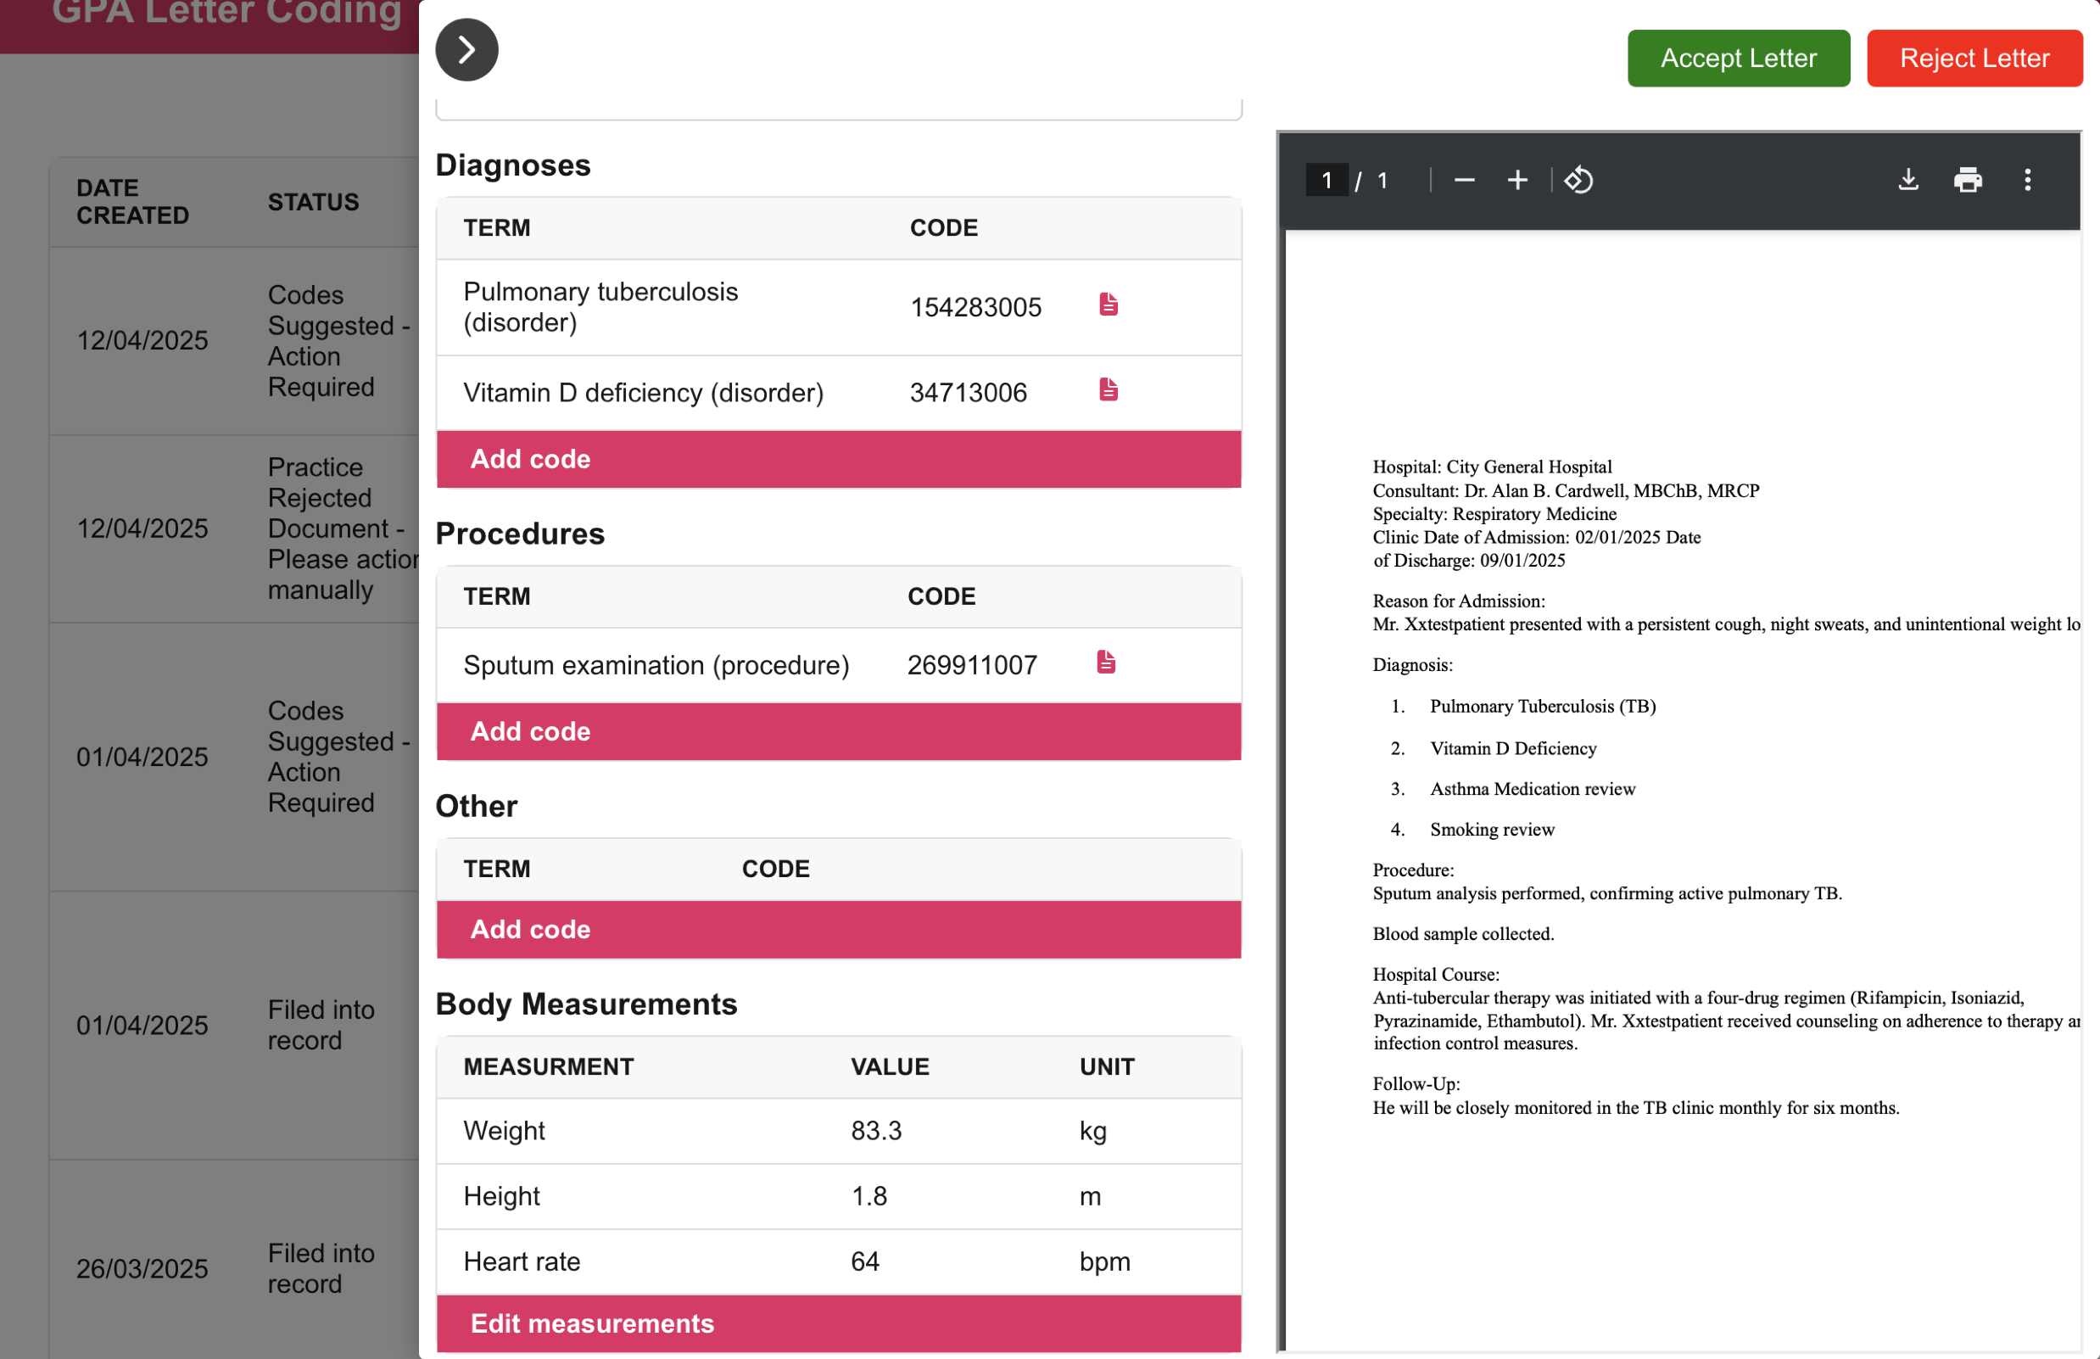Select the Weight measurement row
The image size is (2100, 1359).
[838, 1131]
